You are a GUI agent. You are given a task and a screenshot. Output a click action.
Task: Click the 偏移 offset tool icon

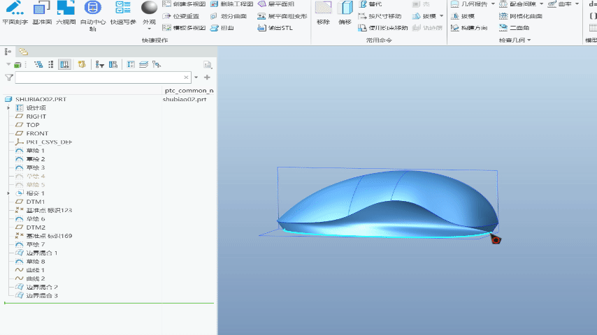[x=345, y=8]
